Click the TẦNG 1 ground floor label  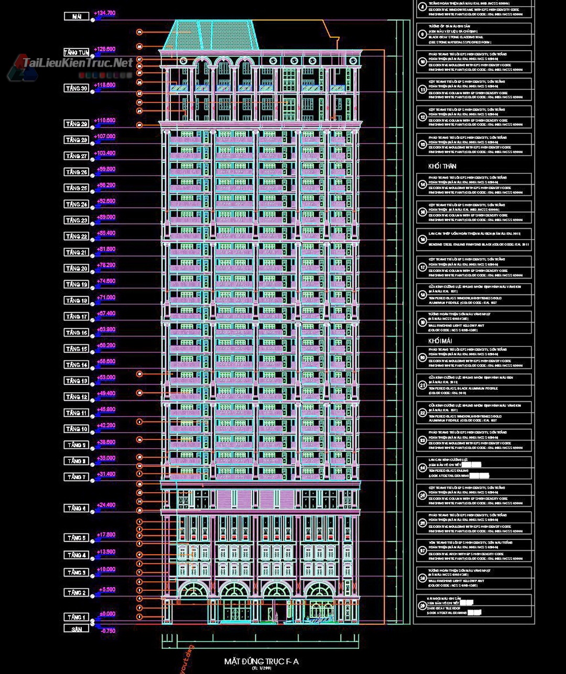tap(77, 617)
